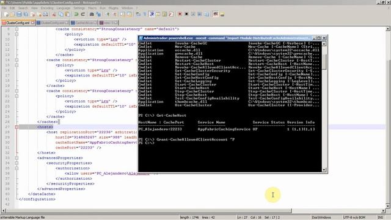Image resolution: width=391 pixels, height=220 pixels.
Task: Paste clipboard using toolbar Paste icon
Action: pos(67,14)
